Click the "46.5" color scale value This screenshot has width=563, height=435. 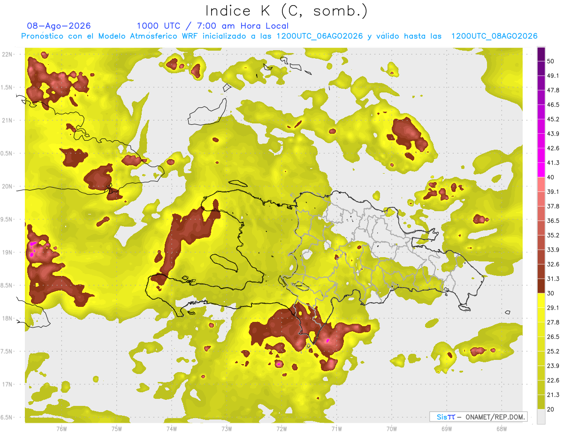553,105
